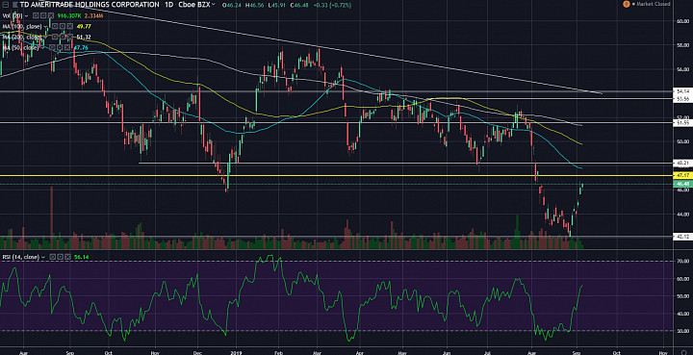Open the dropdown arrow after Cboe BZX
693x355 pixels.
pyautogui.click(x=214, y=5)
